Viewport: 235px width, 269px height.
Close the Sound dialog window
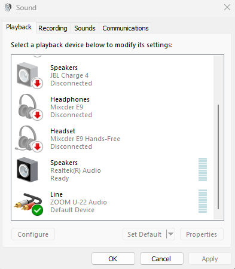click(x=227, y=8)
